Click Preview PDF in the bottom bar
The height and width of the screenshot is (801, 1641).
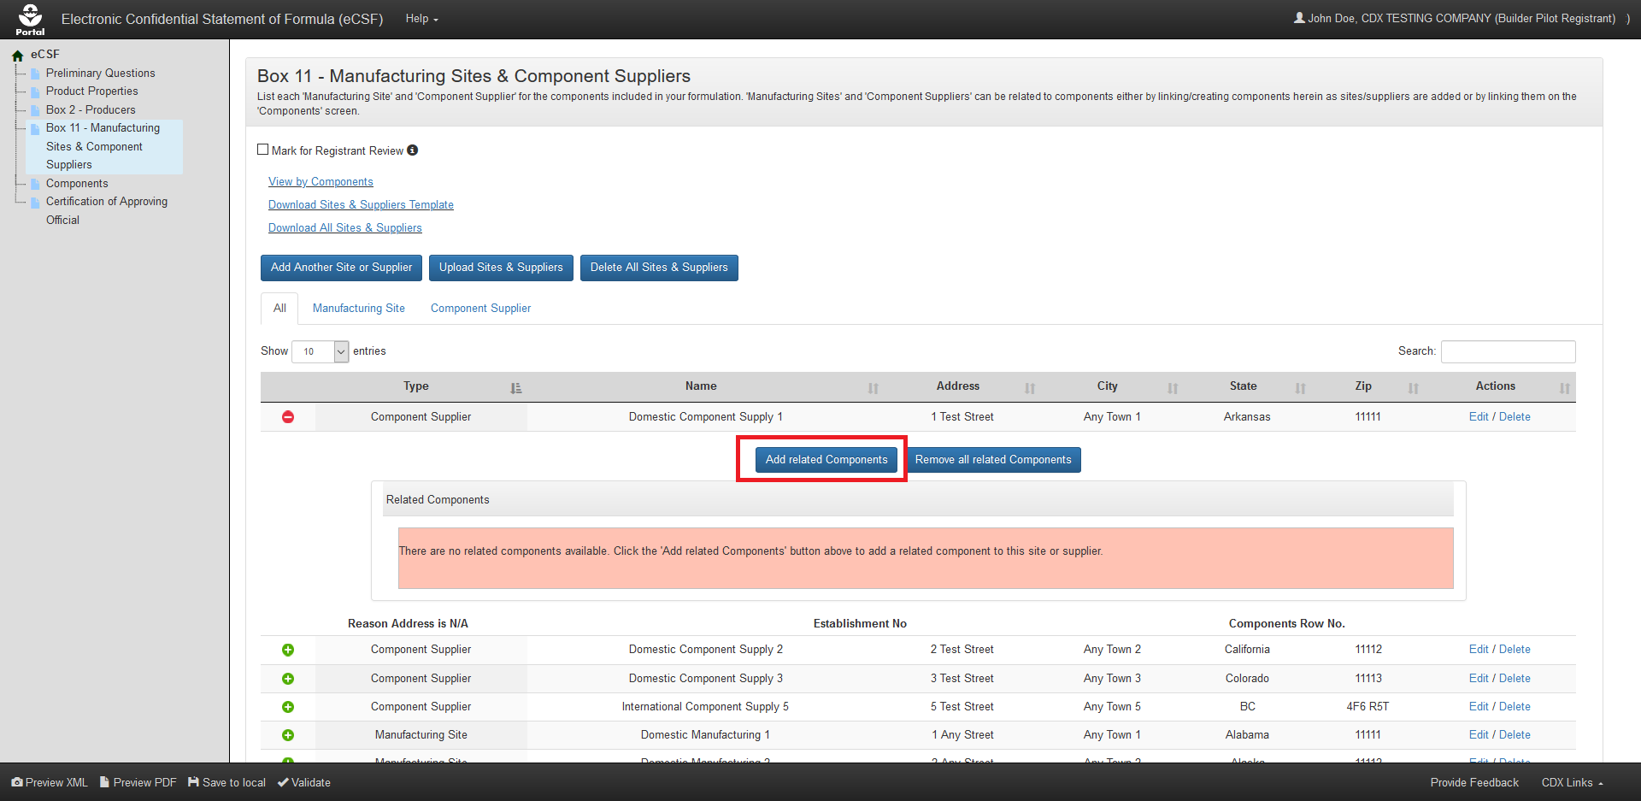(x=138, y=783)
